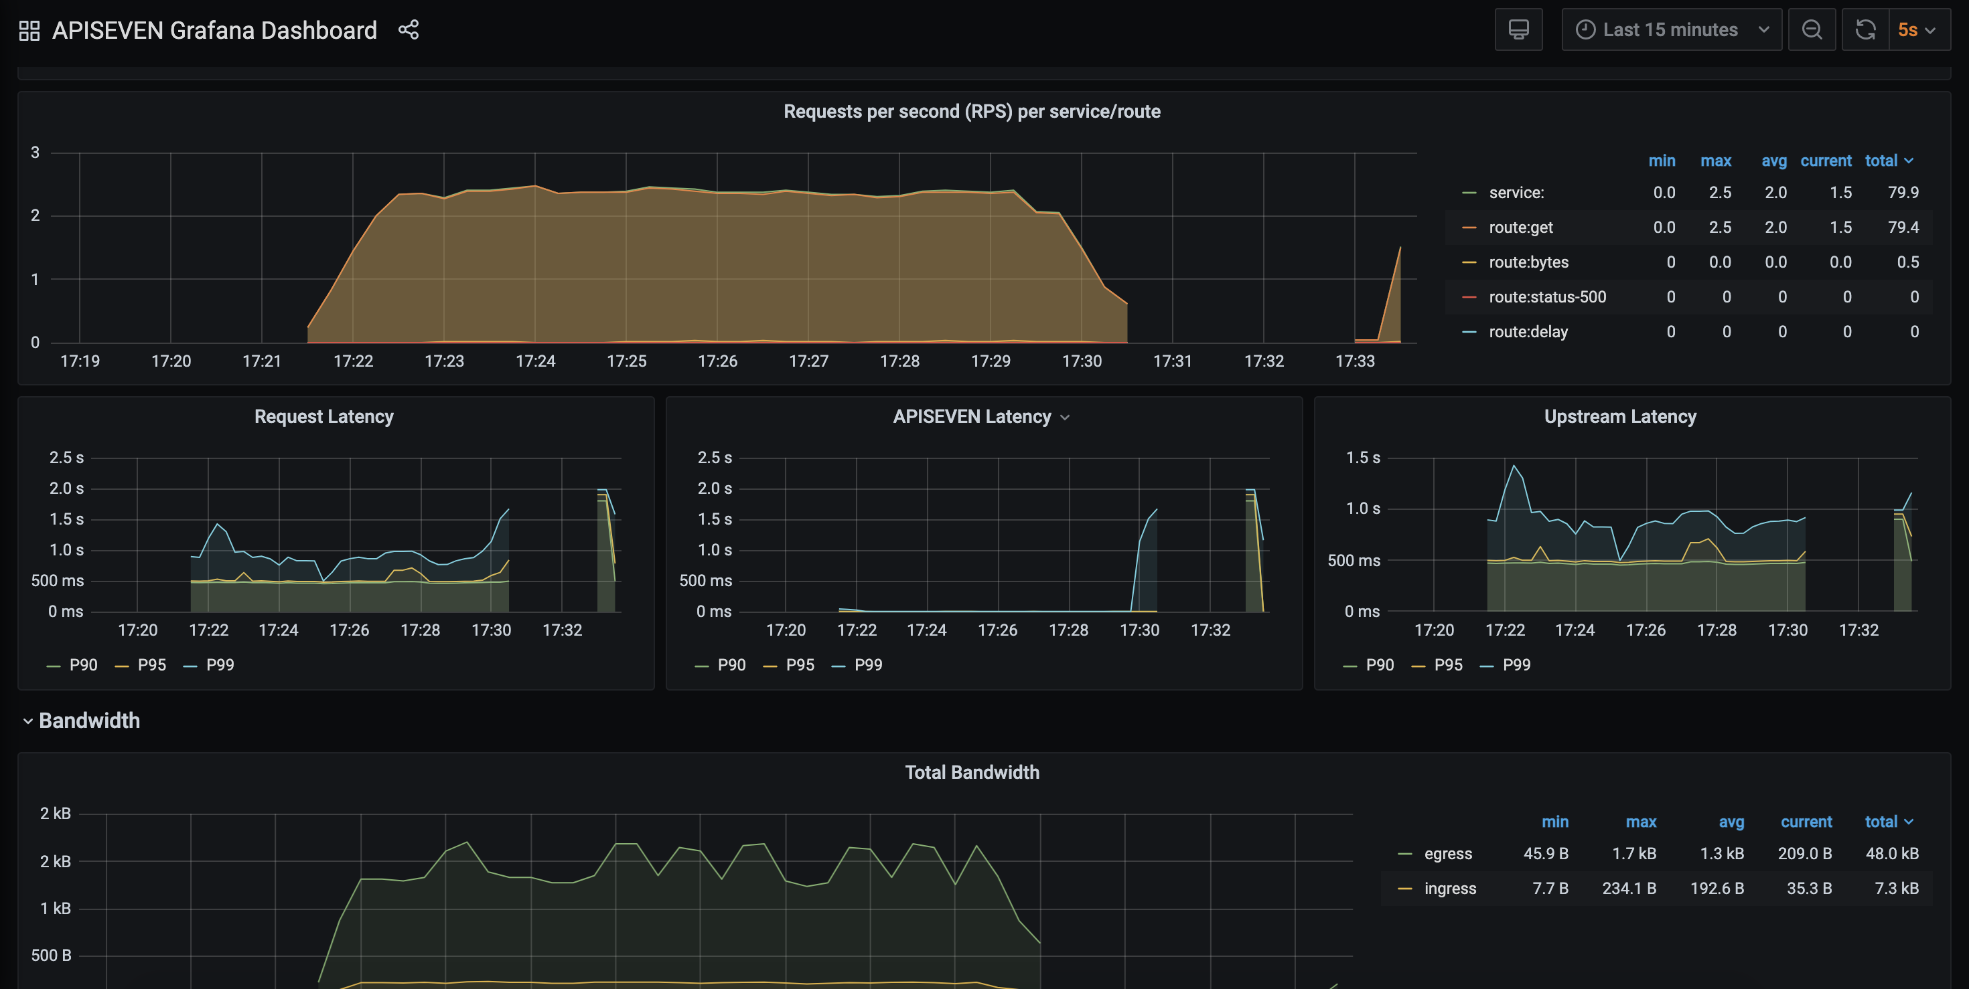Refresh the dashboard now
Screen dimensions: 1969x989
click(x=1865, y=30)
